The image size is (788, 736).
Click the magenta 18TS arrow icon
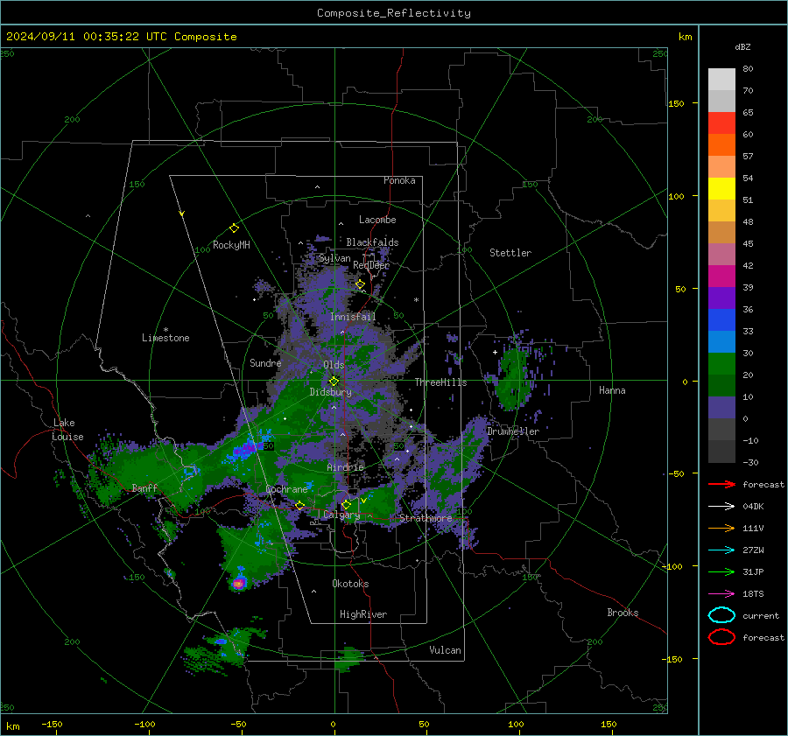click(x=721, y=594)
